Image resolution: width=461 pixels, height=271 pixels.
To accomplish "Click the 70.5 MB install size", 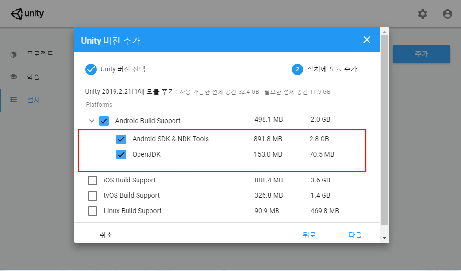I will (322, 155).
